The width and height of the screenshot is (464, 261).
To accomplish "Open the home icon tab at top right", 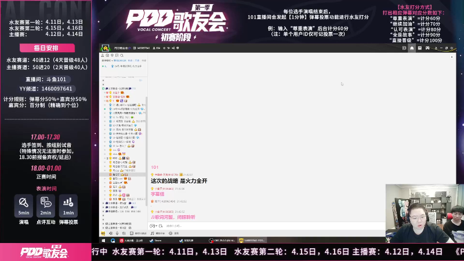I will 412,48.
